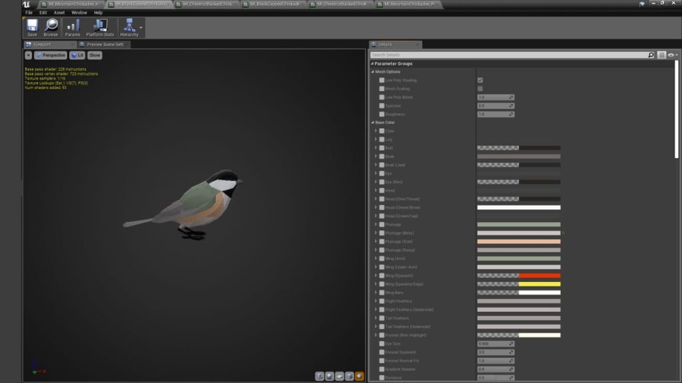The image size is (682, 383).
Task: Select the cylinder preview mesh icon
Action: 318,375
